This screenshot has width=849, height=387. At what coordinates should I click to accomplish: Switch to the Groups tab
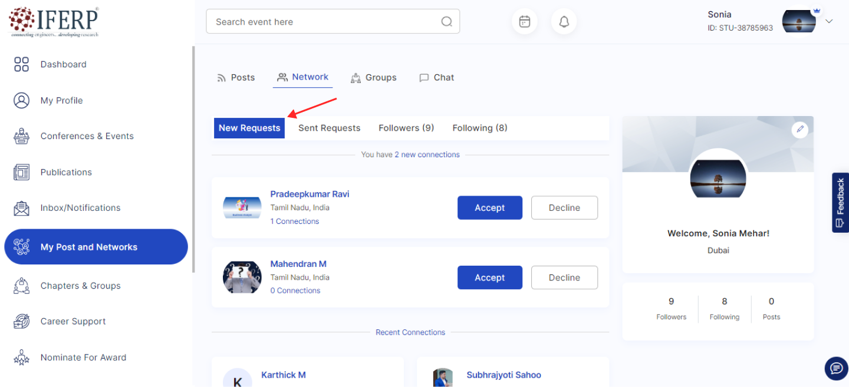tap(373, 78)
